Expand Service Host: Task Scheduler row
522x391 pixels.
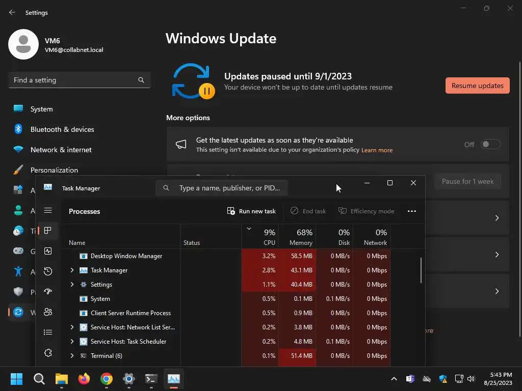click(x=72, y=342)
